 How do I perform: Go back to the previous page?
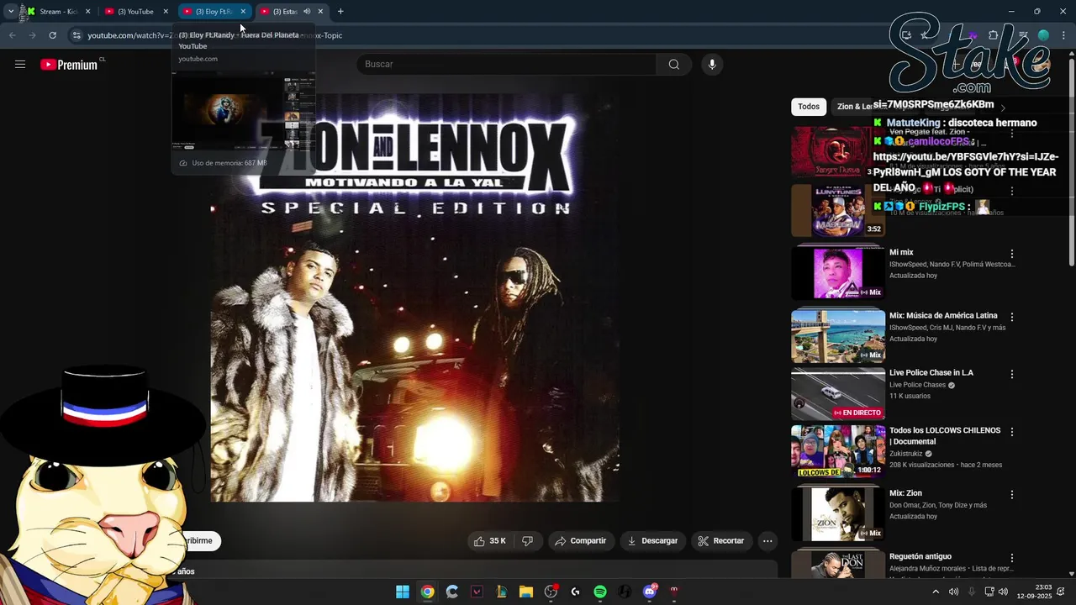point(12,35)
